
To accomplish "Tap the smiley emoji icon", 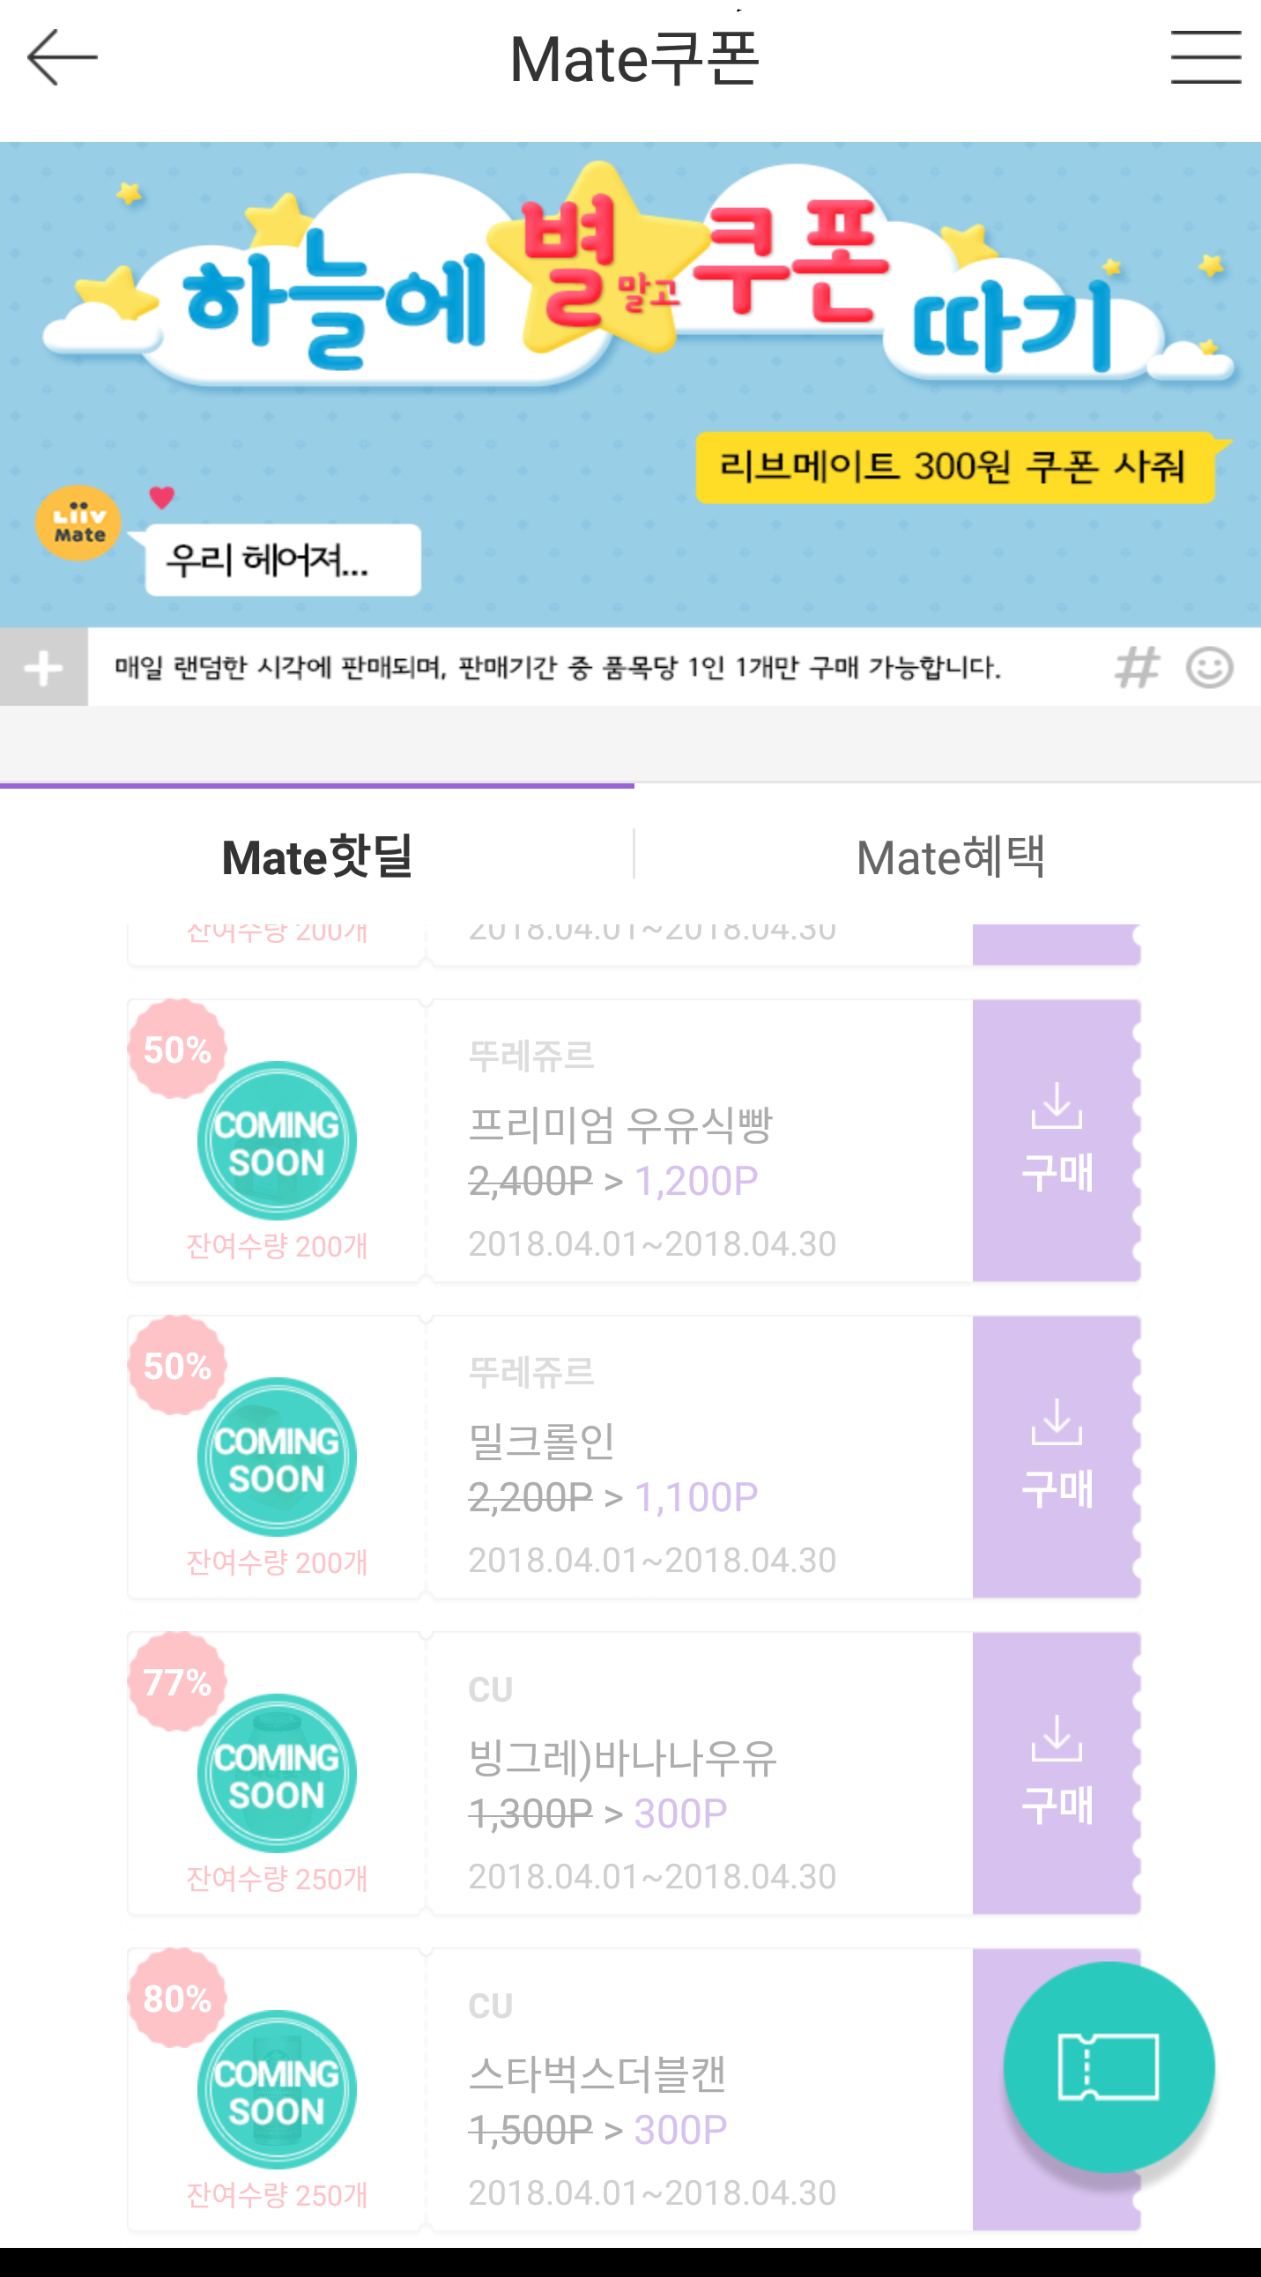I will tap(1209, 667).
